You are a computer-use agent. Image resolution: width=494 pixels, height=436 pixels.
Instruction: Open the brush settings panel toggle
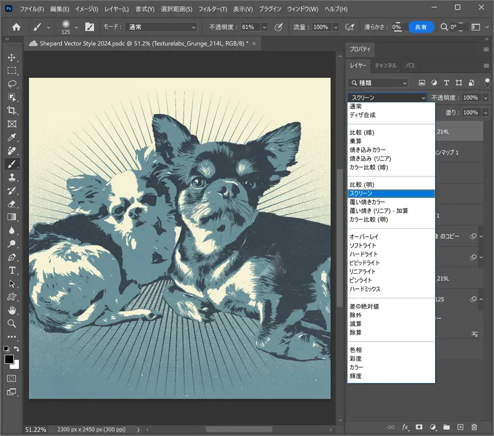(90, 27)
